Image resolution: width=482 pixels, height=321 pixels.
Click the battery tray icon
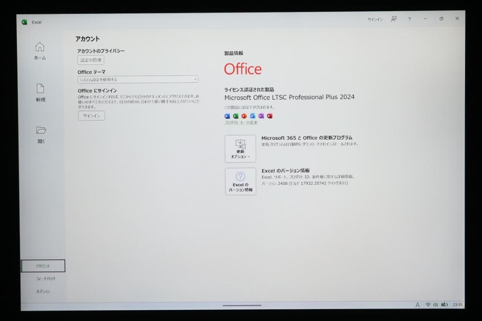click(x=445, y=304)
